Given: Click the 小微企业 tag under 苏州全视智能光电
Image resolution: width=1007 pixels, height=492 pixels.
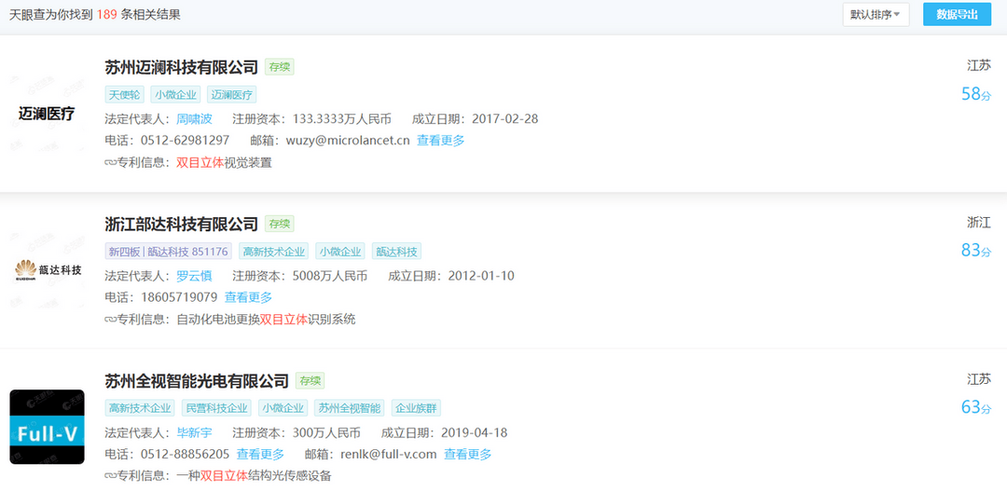Looking at the screenshot, I should [x=283, y=408].
